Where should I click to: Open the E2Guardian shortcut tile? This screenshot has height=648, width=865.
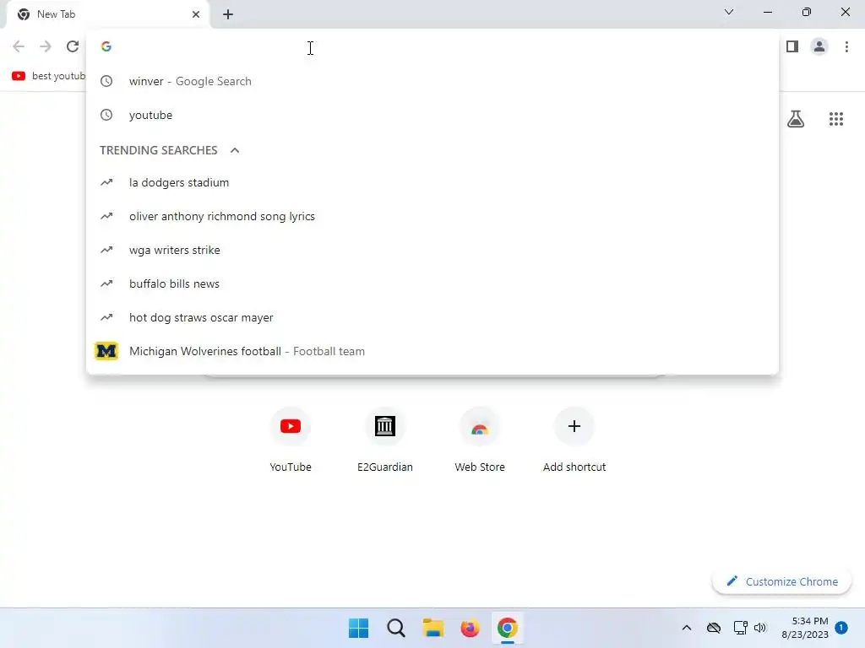tap(385, 440)
